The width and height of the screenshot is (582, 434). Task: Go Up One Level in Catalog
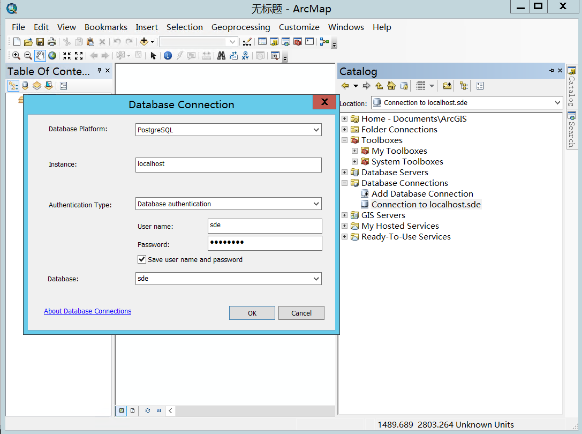coord(379,86)
